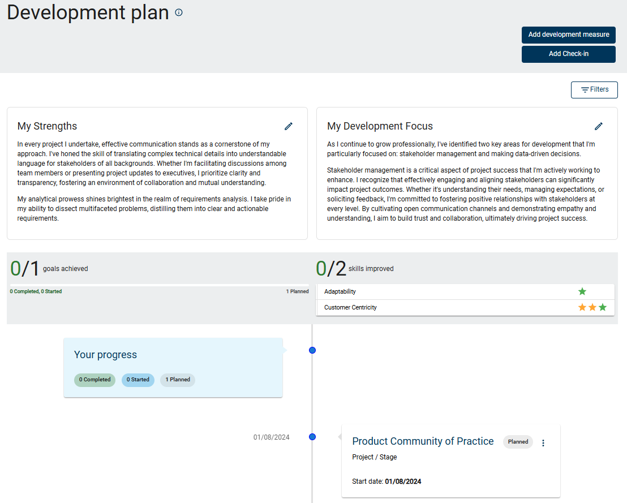Screen dimensions: 627x503
Task: Click the green star for Adaptability
Action: 582,291
